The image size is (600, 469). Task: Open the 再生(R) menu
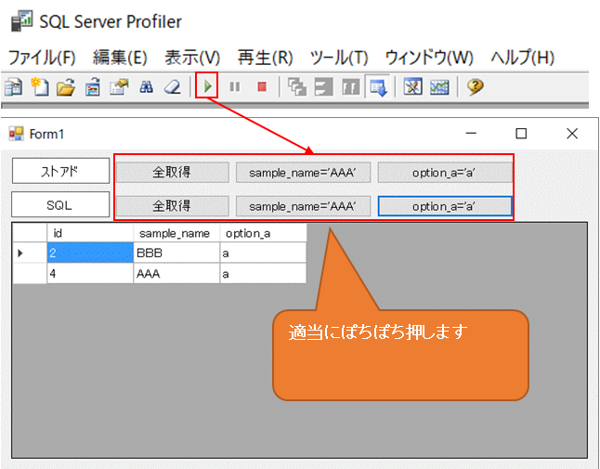pyautogui.click(x=266, y=58)
